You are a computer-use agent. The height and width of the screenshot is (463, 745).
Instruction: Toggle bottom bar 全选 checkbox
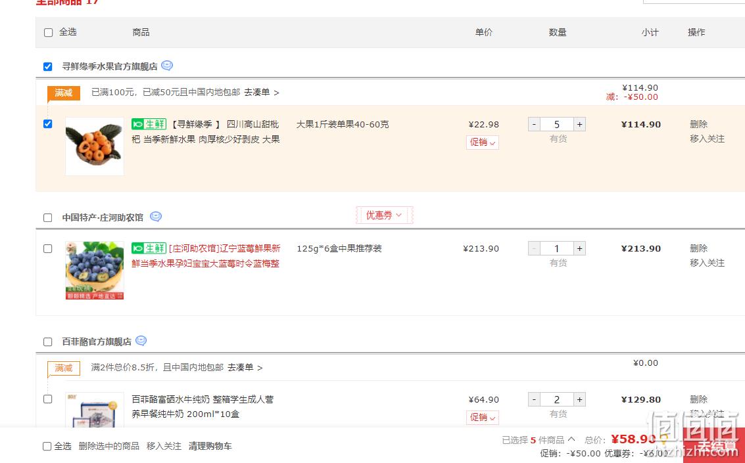click(x=47, y=447)
